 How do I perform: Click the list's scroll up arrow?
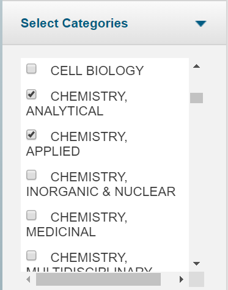coord(196,66)
